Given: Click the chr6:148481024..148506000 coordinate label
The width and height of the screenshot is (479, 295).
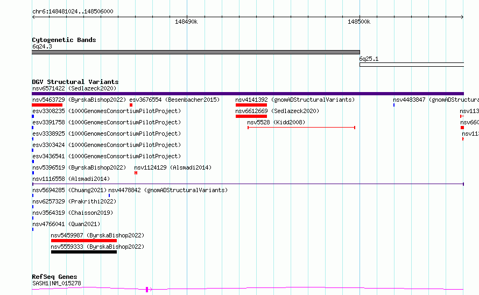Looking at the screenshot, I should pyautogui.click(x=73, y=11).
